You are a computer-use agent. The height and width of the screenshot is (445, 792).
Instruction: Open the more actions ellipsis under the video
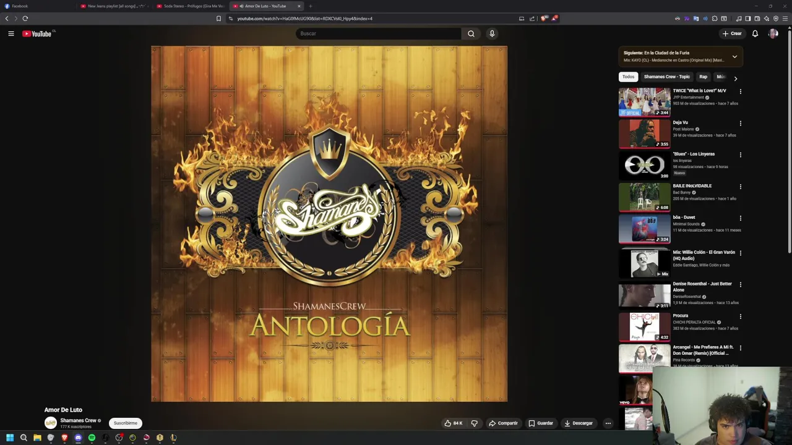[x=608, y=423]
